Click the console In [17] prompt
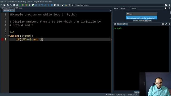 (118, 29)
